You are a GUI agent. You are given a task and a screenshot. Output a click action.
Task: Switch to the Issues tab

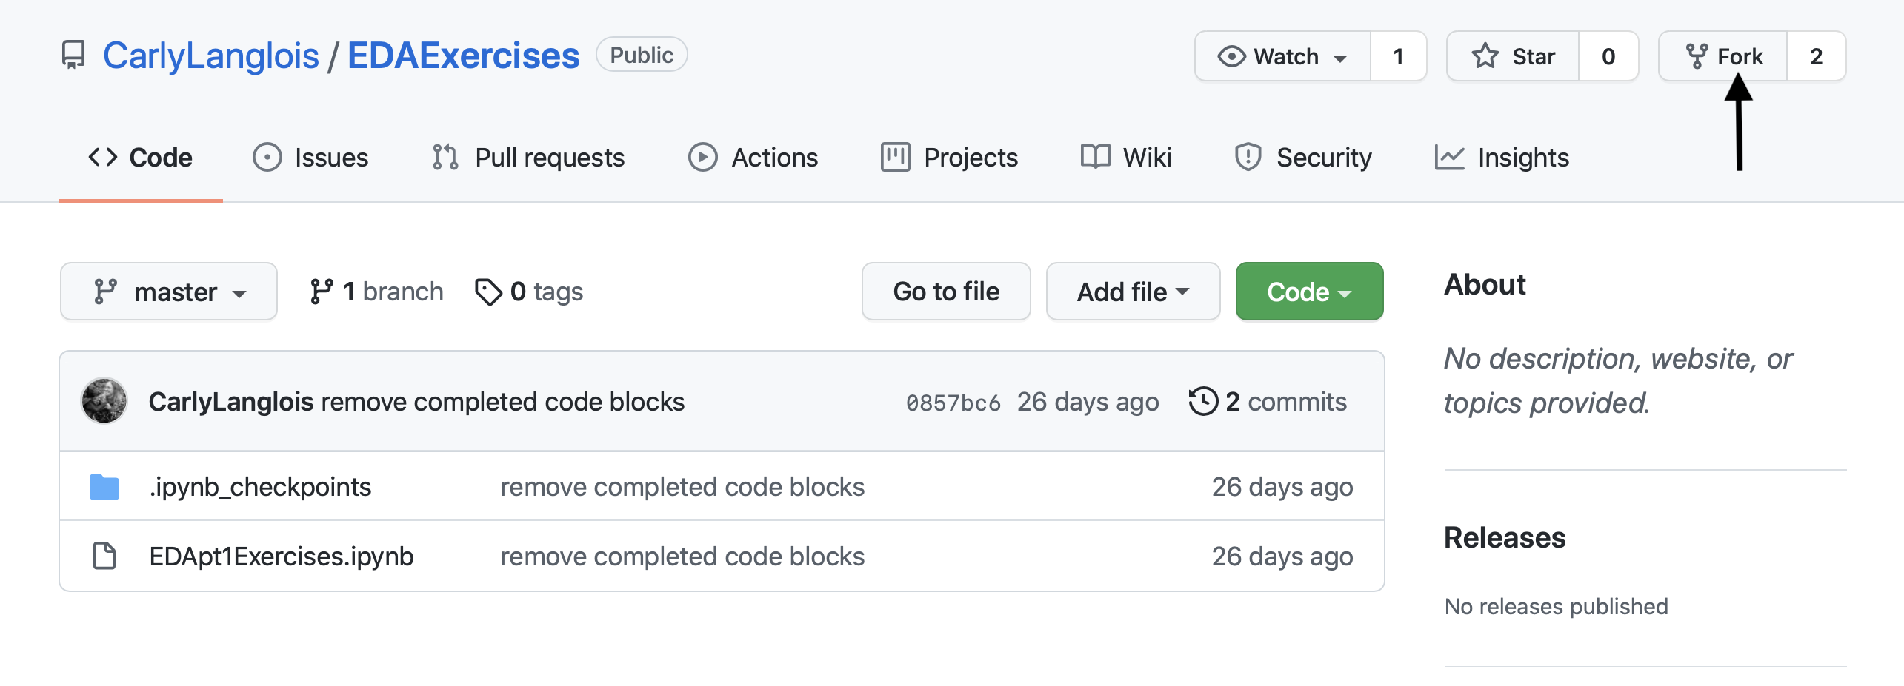310,158
